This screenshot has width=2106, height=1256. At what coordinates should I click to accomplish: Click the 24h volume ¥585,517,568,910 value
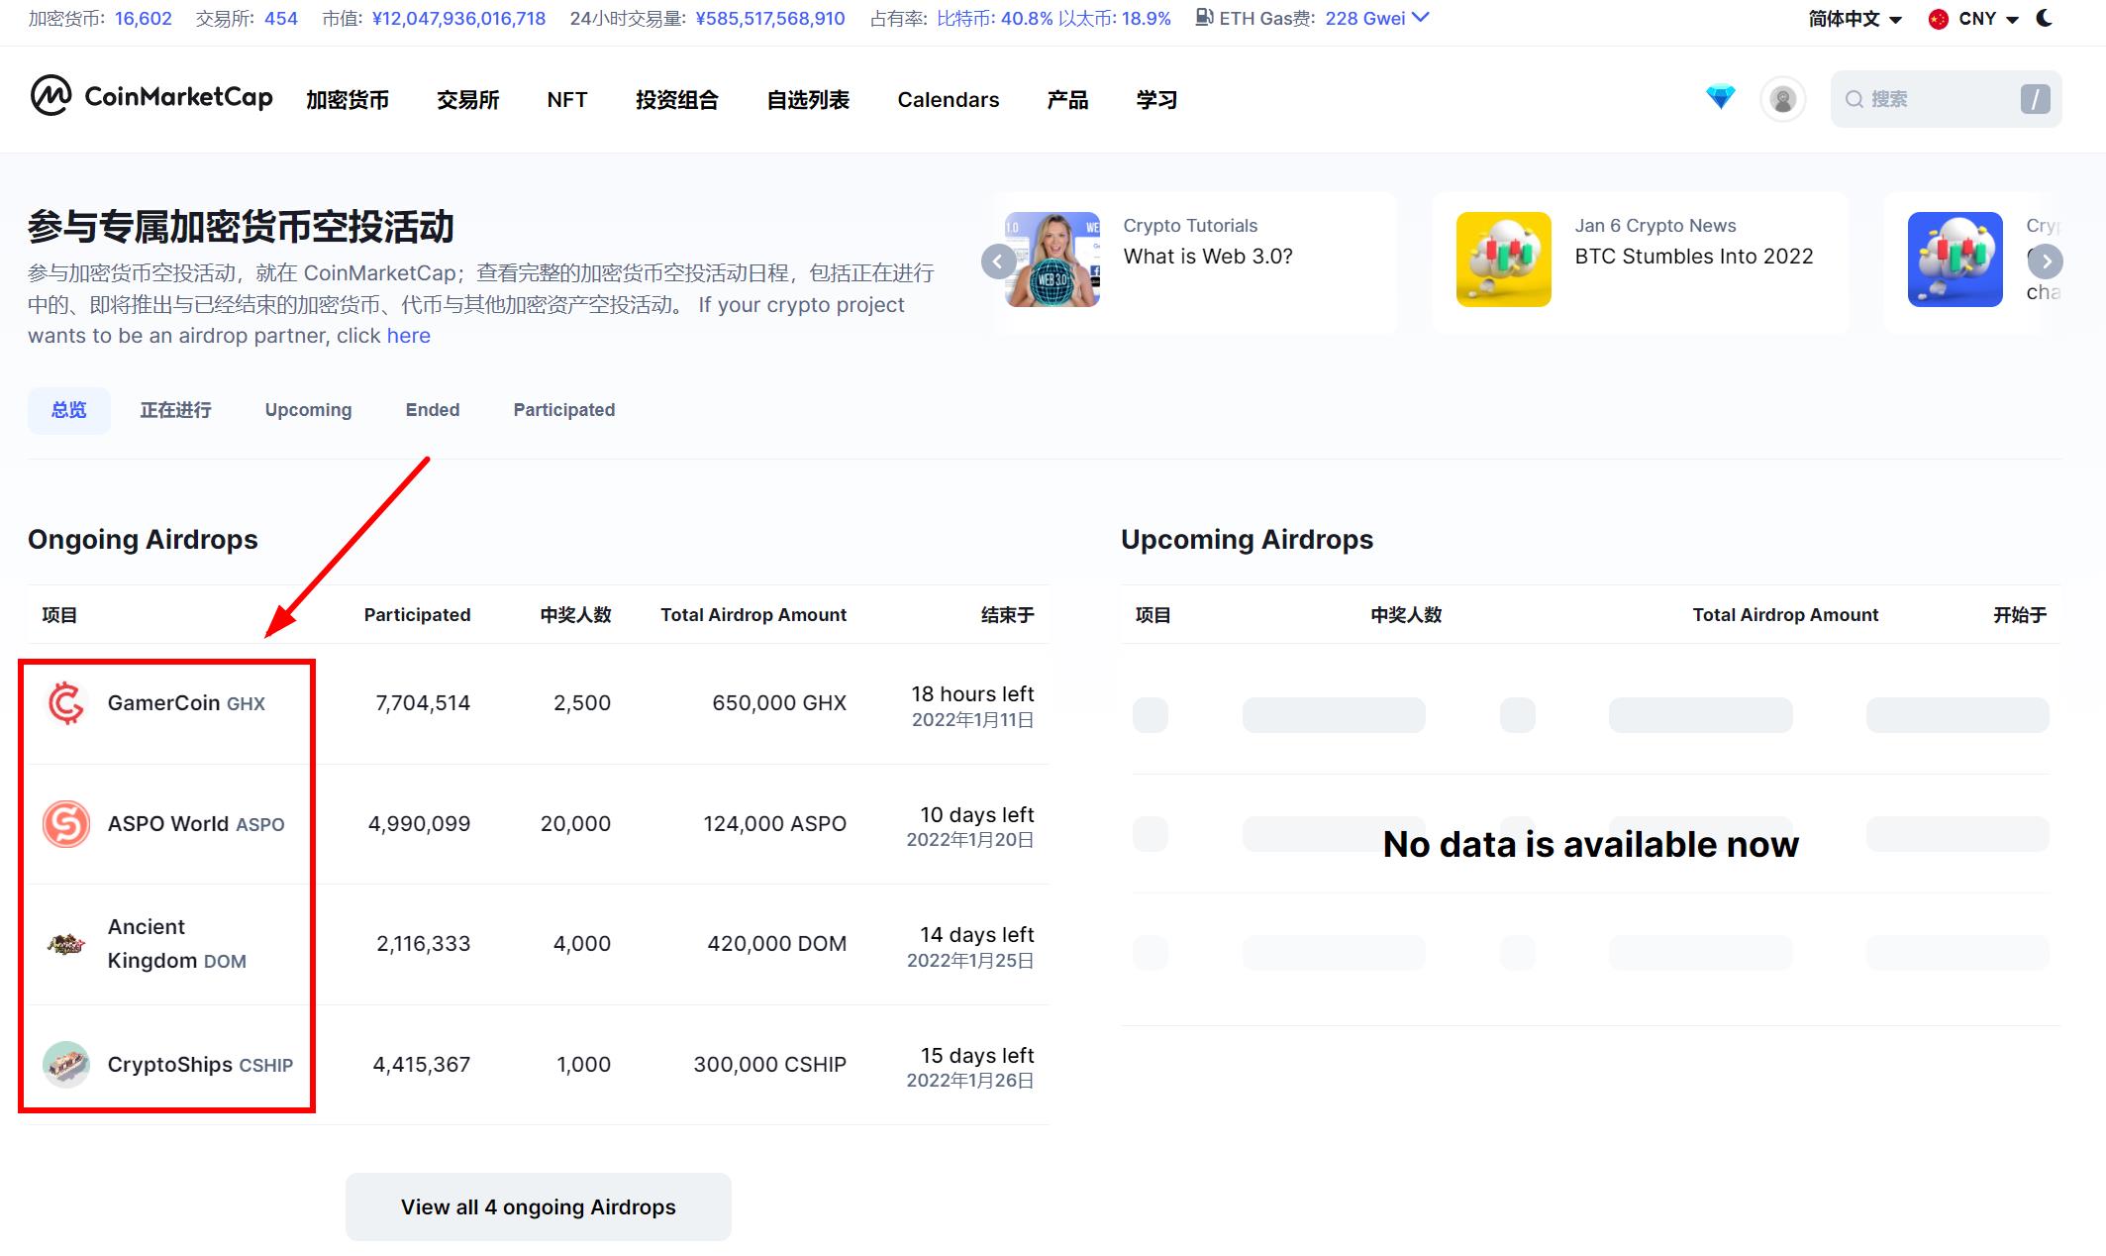[770, 19]
